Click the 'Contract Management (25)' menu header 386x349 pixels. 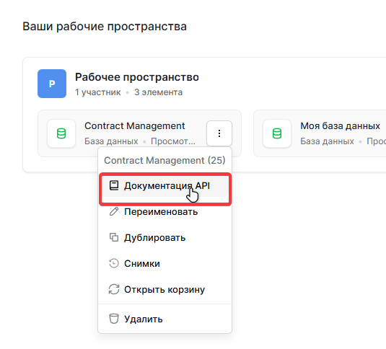(165, 160)
